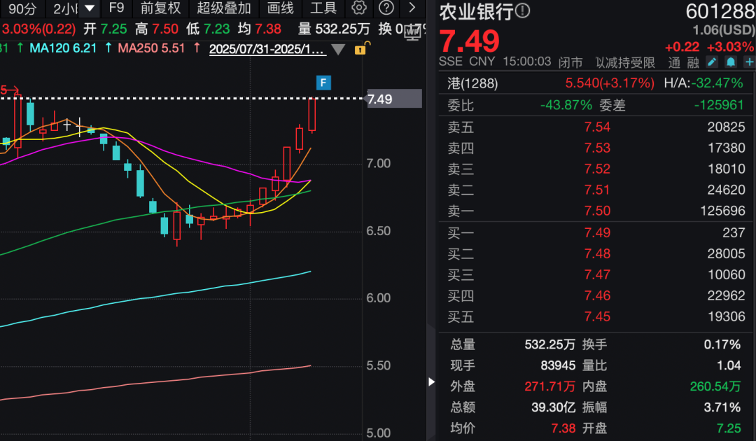This screenshot has width=756, height=441.
Task: Select the 买五 7.45 bid row
Action: click(596, 316)
